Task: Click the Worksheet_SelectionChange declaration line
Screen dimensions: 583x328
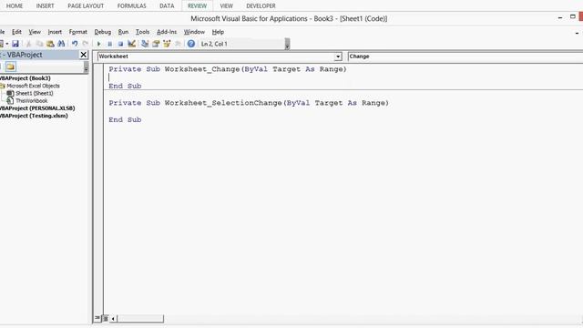Action: pos(249,103)
